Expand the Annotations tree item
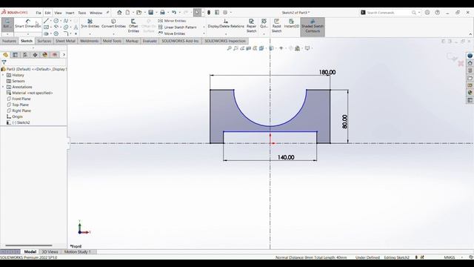Viewport: 474px width, 267px height. tap(3, 87)
